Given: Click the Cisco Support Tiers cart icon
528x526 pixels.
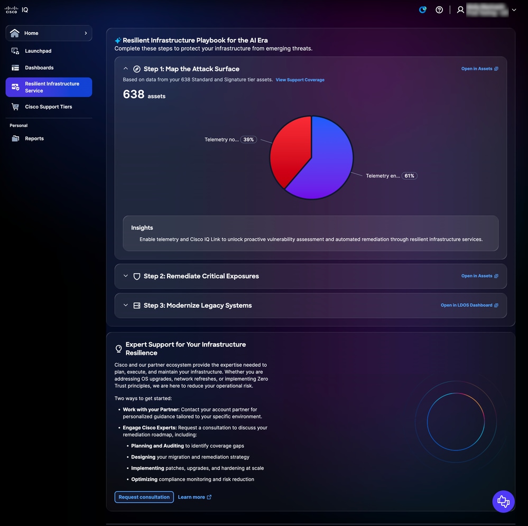Looking at the screenshot, I should [15, 107].
